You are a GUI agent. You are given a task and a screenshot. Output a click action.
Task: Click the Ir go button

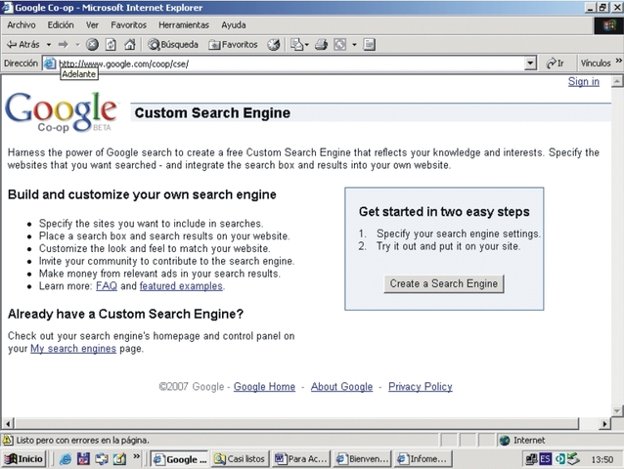point(556,64)
